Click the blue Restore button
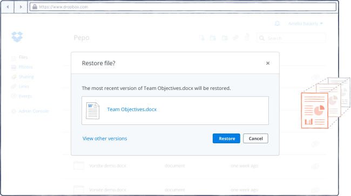This screenshot has width=351, height=196. pos(226,138)
